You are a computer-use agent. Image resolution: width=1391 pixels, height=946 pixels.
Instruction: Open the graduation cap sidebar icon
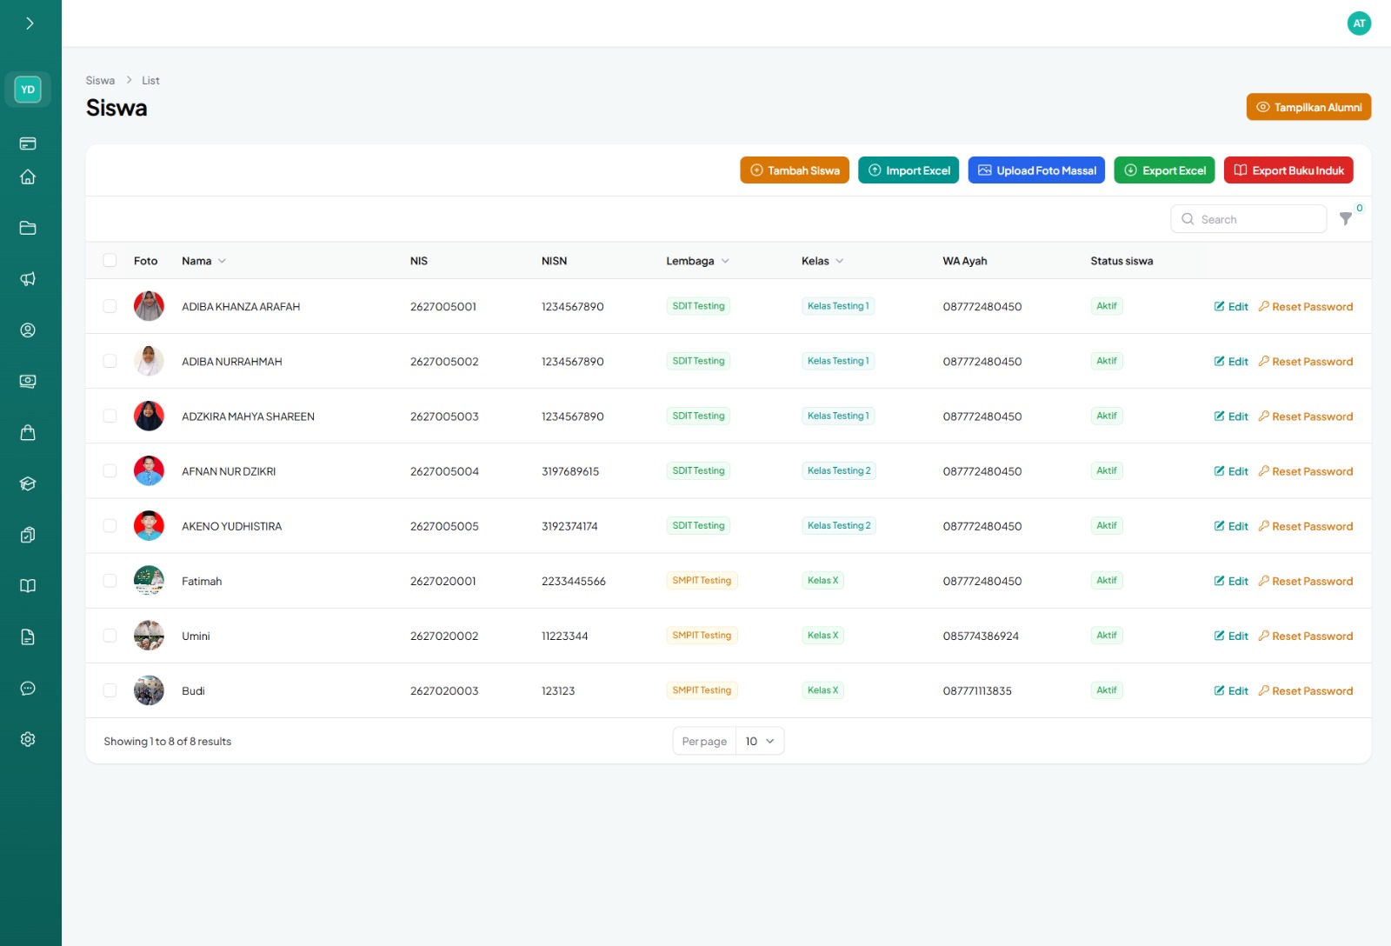[28, 483]
